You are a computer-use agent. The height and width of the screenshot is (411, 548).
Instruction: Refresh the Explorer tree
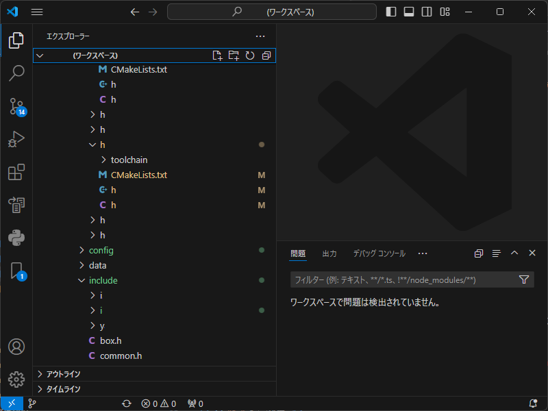click(250, 55)
